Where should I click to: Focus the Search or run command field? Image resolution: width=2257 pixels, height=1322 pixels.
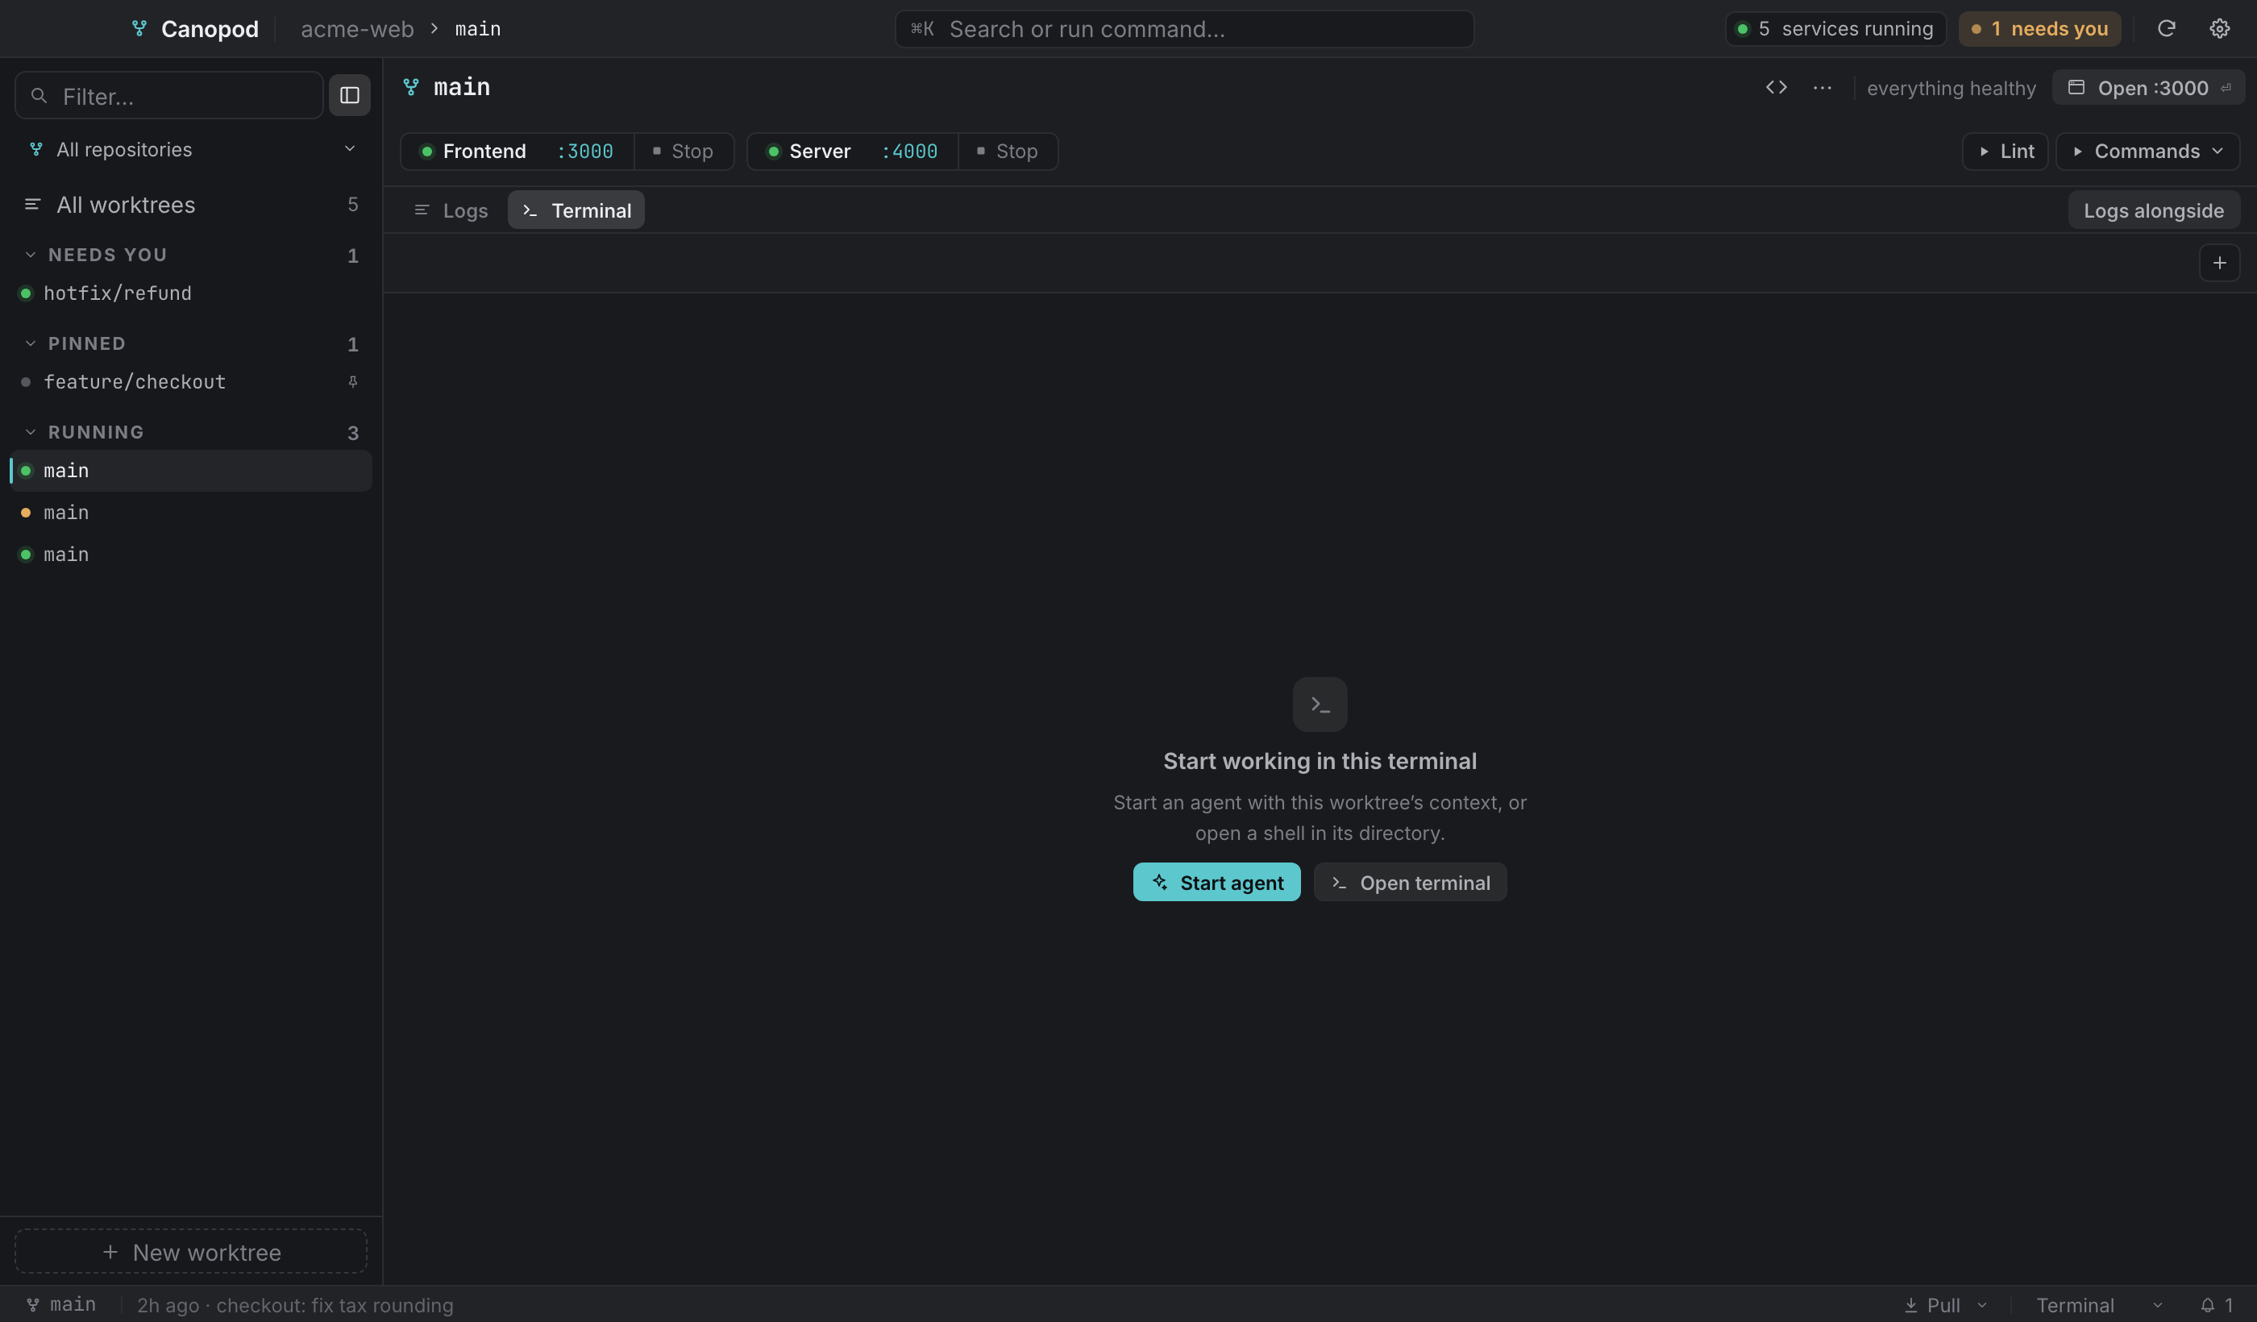point(1184,29)
